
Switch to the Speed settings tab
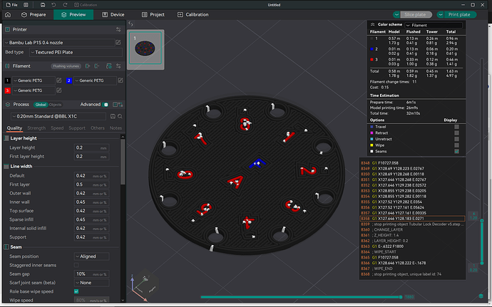pos(57,128)
